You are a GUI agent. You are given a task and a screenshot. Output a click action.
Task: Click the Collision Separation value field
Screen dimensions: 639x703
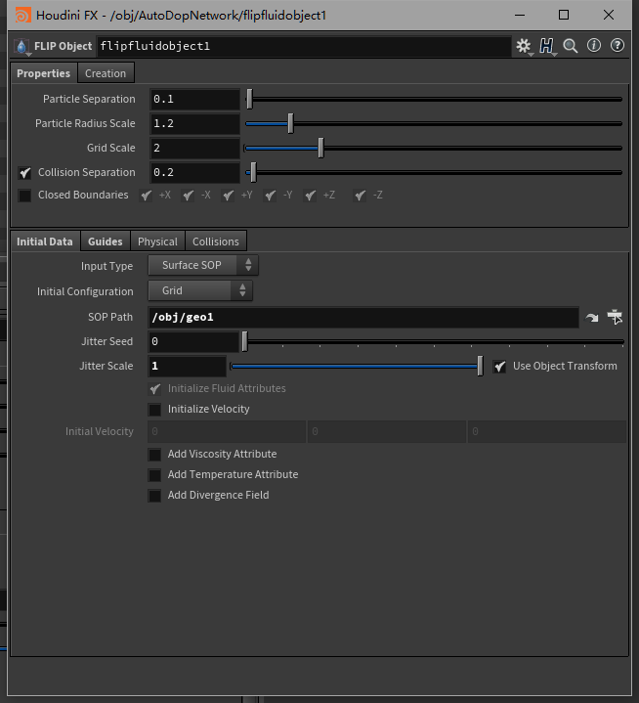195,173
